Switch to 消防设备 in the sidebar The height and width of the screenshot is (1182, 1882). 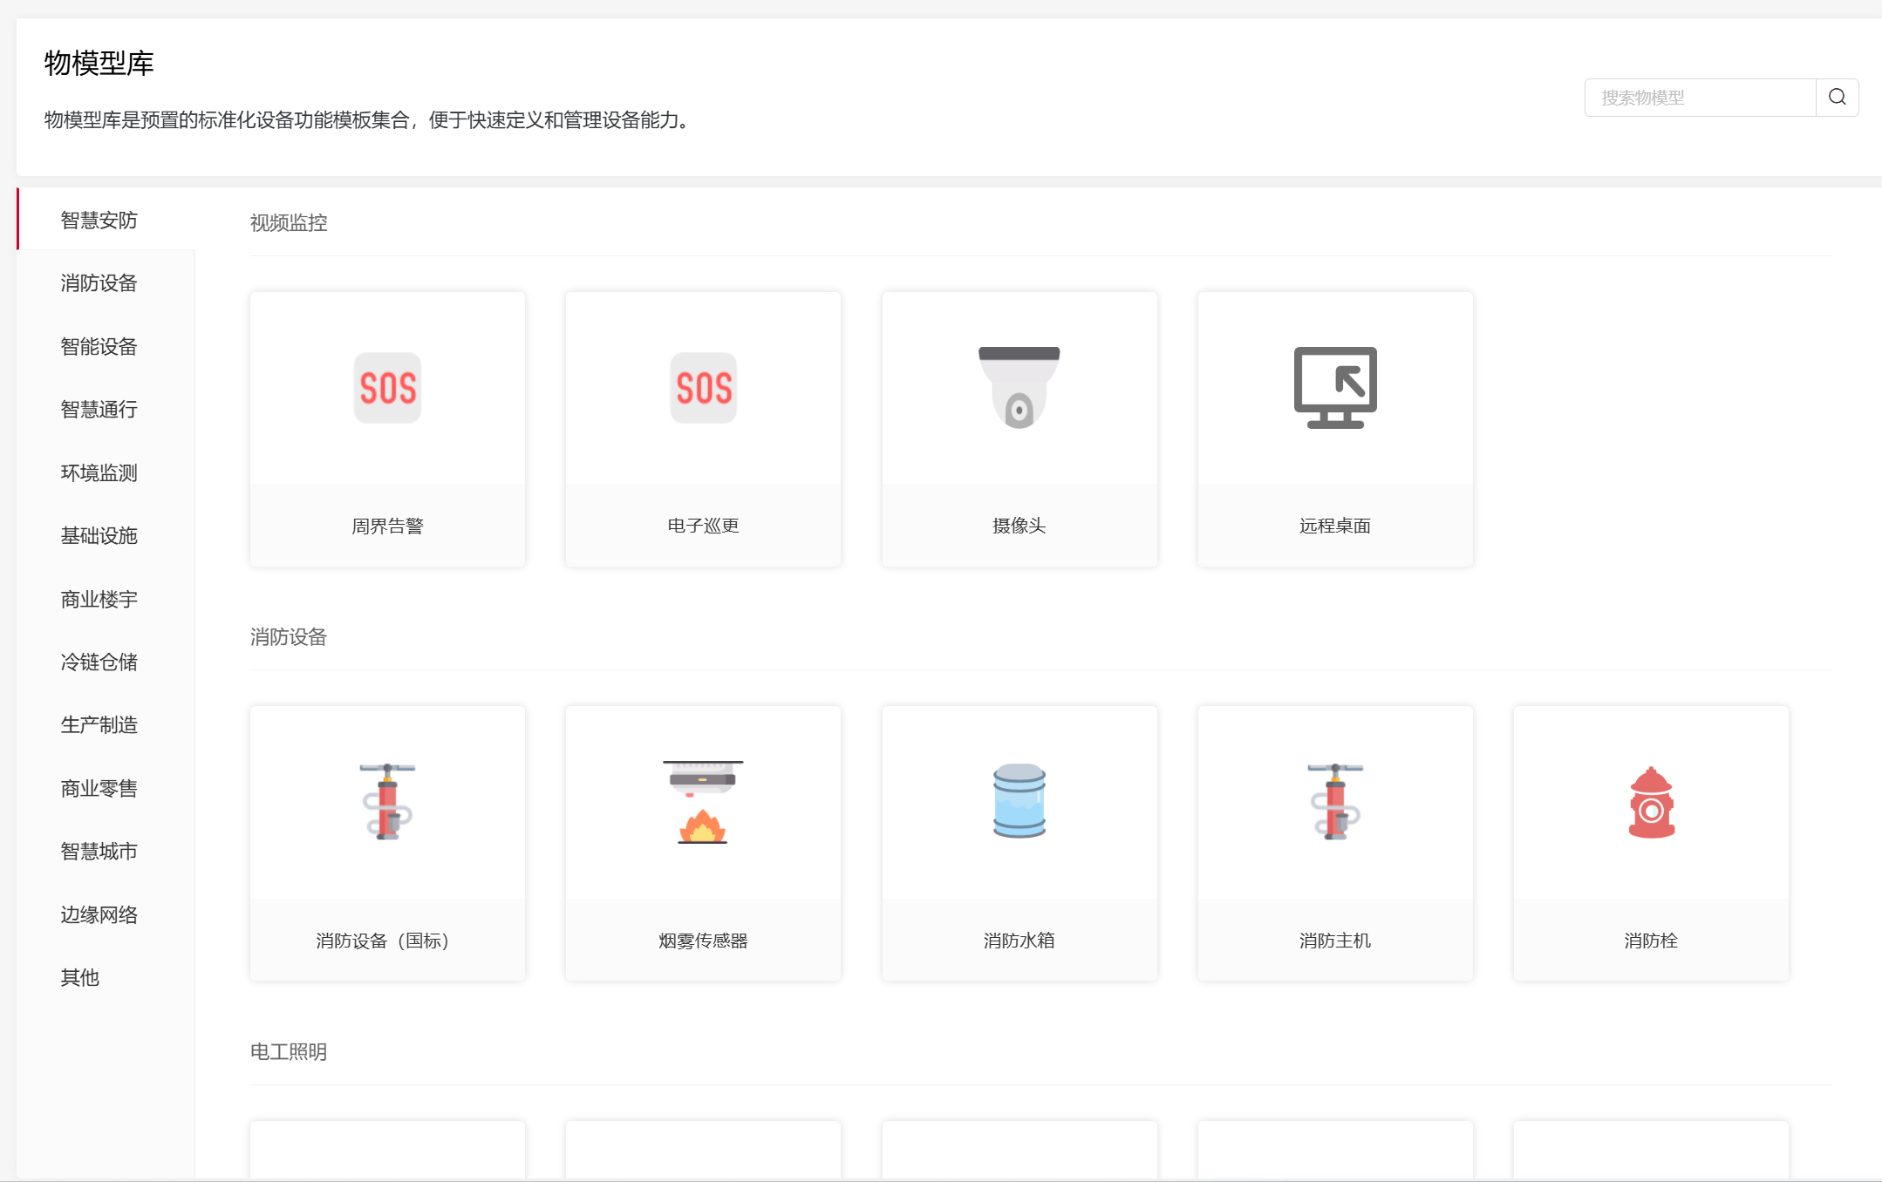106,282
